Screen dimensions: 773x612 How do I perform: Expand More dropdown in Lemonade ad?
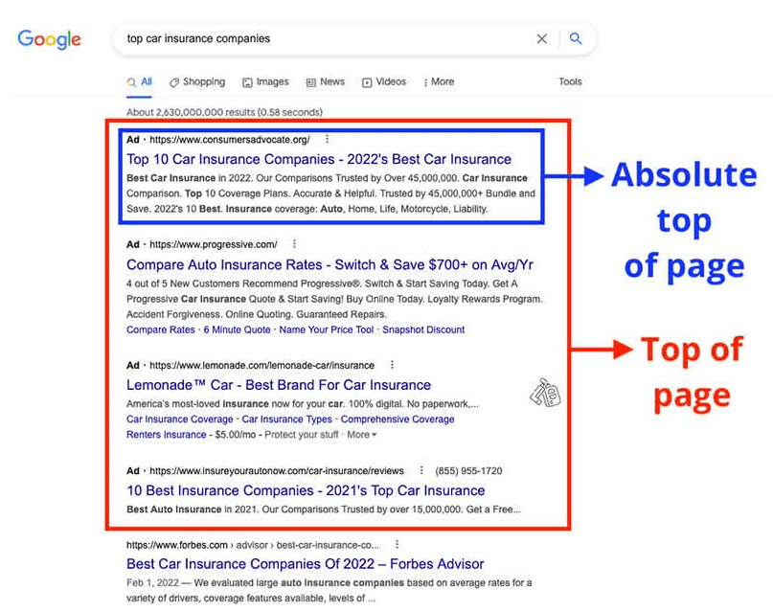tap(362, 435)
